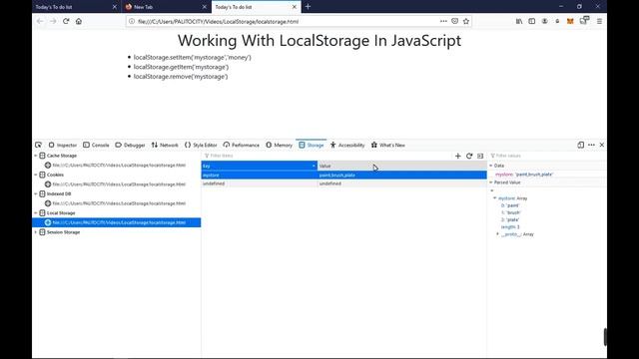Select the paint,brush,plate value cell
Screen dimensions: 639x359
(x=401, y=176)
